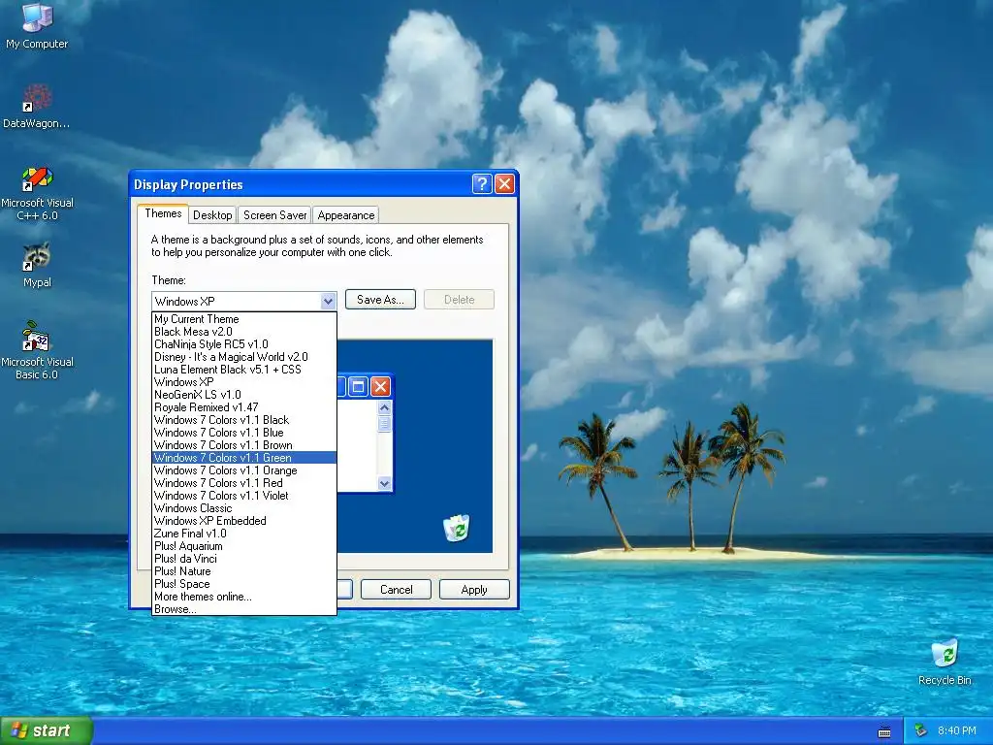The image size is (993, 745).
Task: Select Luna Element Black v5.1 + CSS
Action: pos(244,370)
